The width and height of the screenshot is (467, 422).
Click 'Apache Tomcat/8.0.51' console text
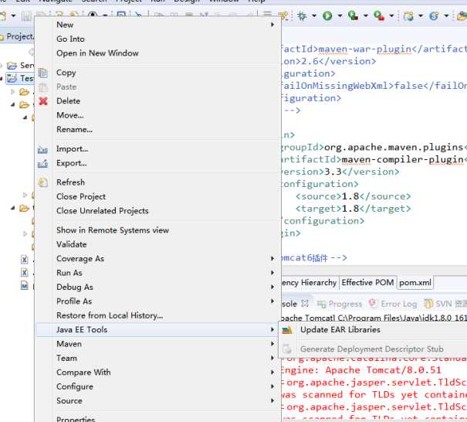point(383,370)
